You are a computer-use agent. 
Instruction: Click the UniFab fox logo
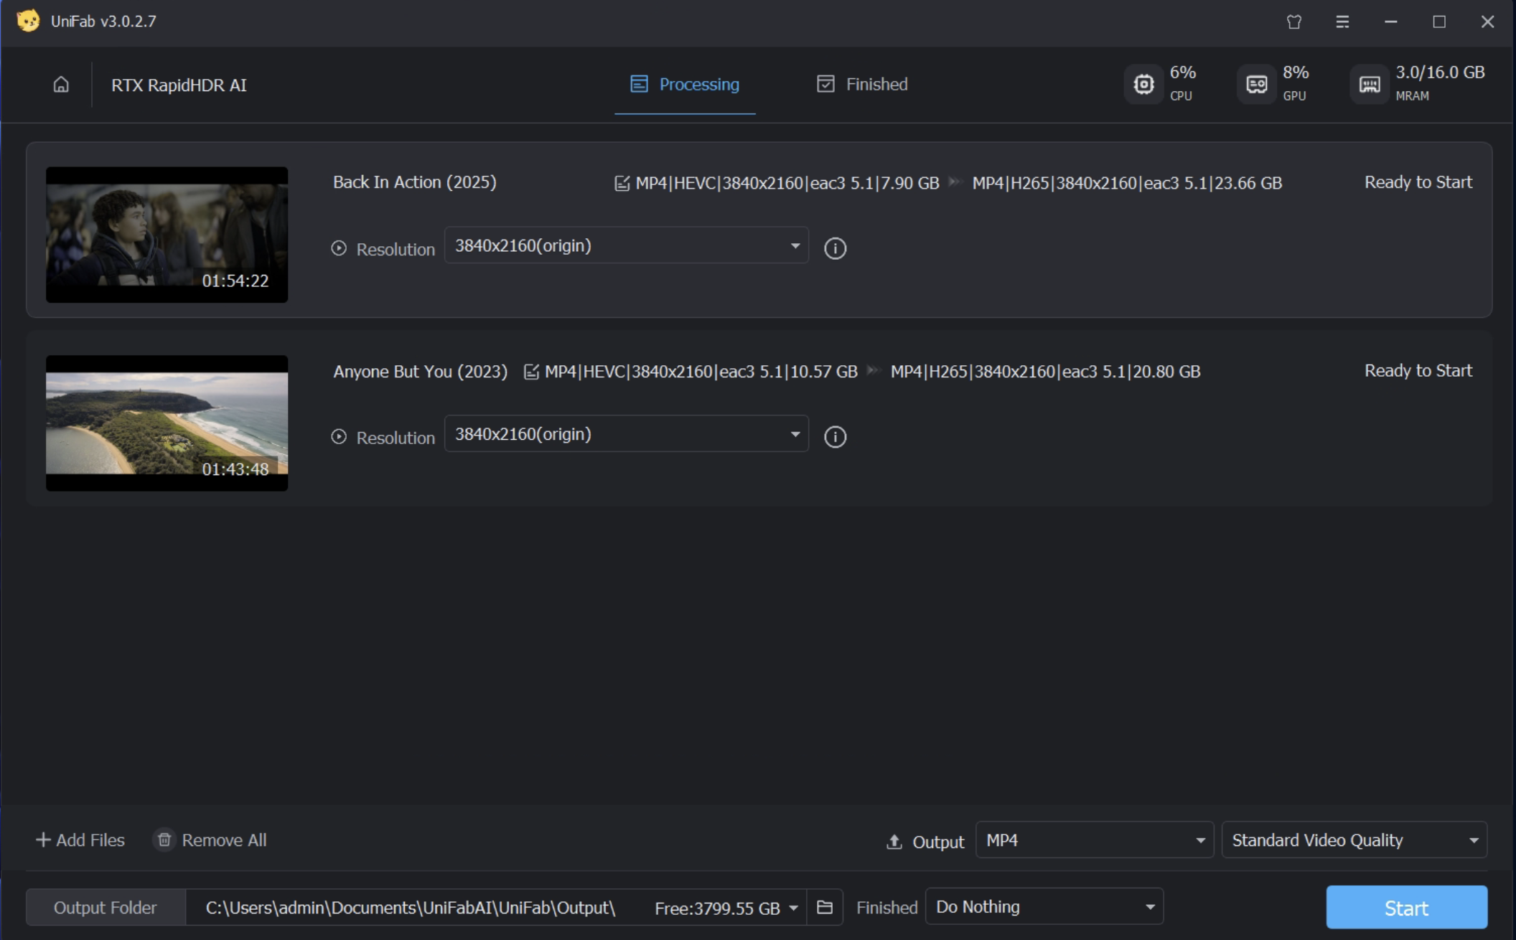pos(28,21)
